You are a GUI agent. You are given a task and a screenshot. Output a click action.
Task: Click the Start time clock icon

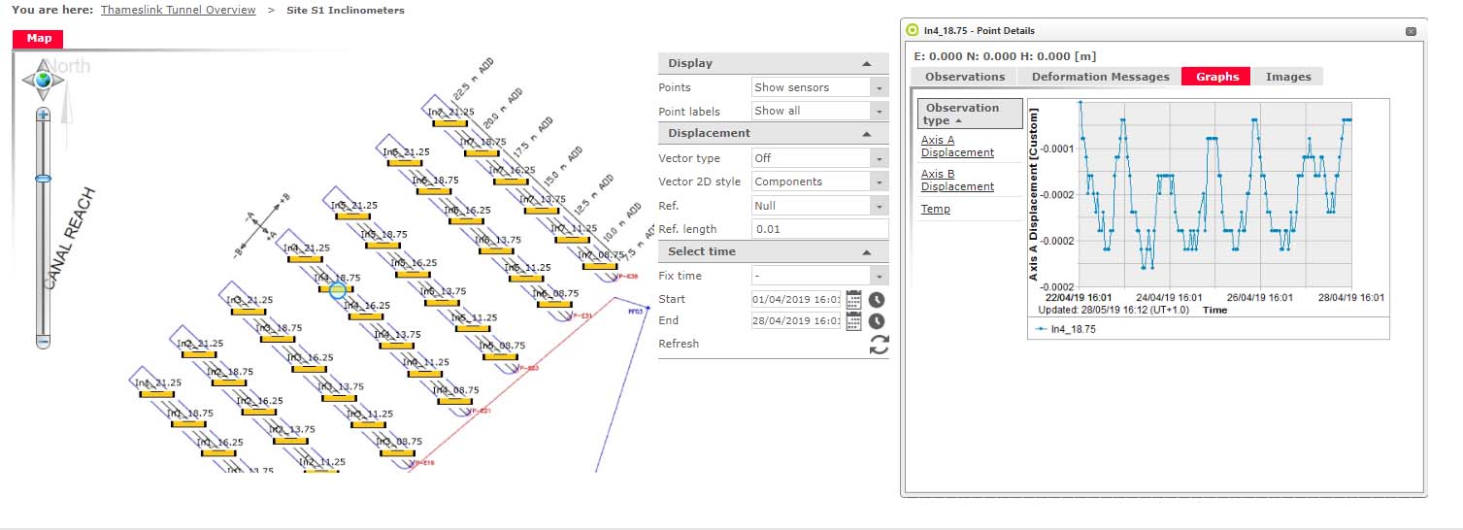877,299
